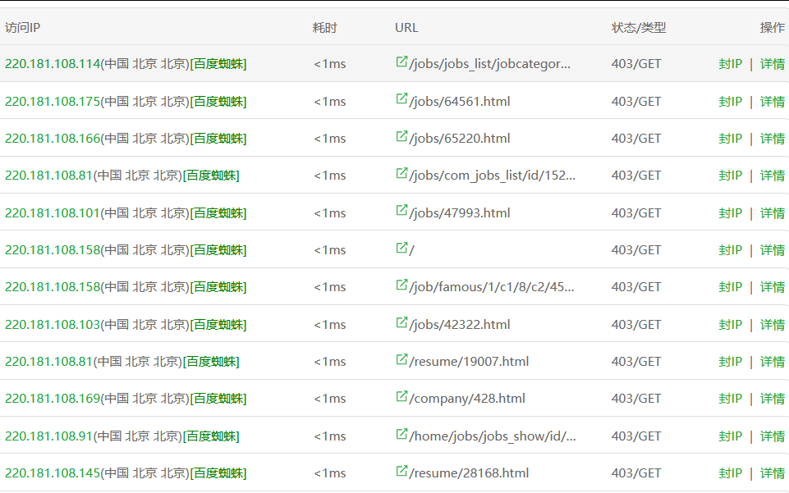Image resolution: width=789 pixels, height=493 pixels.
Task: Click the 耗时 column header
Action: pyautogui.click(x=325, y=27)
